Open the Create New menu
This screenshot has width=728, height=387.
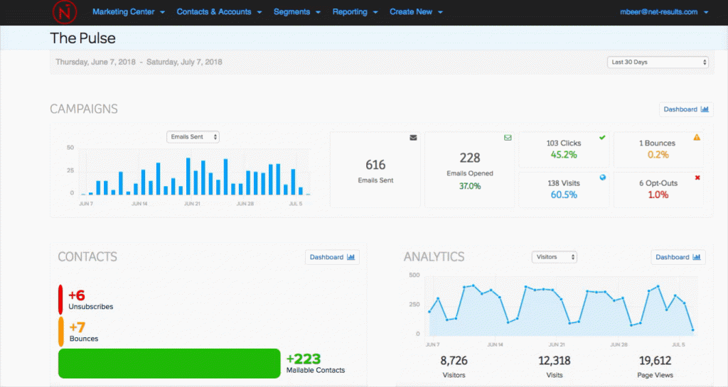(x=416, y=12)
